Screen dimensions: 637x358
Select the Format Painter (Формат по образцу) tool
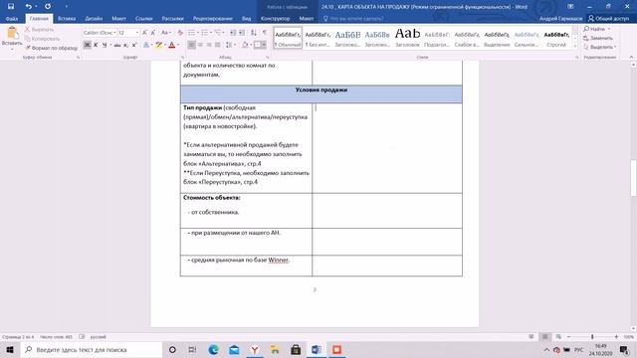click(51, 48)
